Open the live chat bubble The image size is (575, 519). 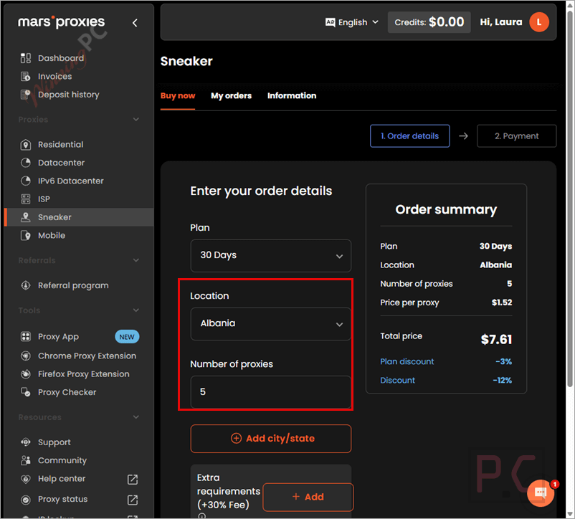tap(540, 492)
